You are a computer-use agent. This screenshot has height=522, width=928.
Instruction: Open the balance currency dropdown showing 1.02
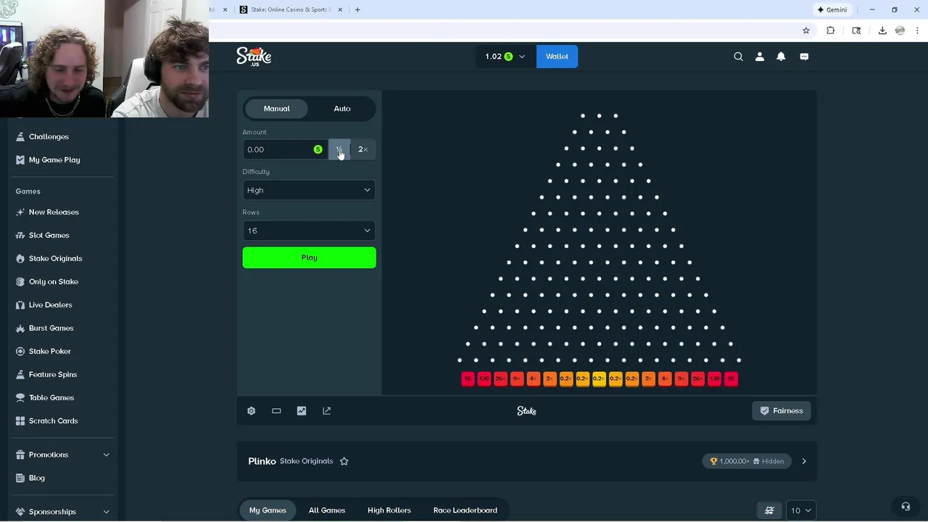[505, 57]
